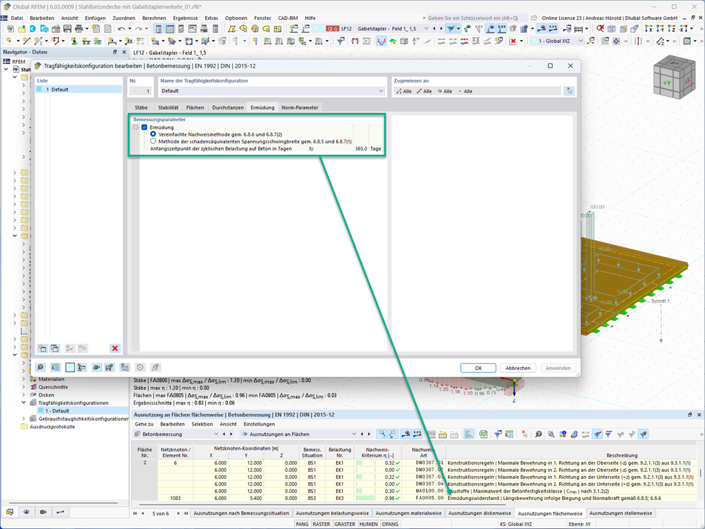Click the Save file icon in toolbar

67,29
